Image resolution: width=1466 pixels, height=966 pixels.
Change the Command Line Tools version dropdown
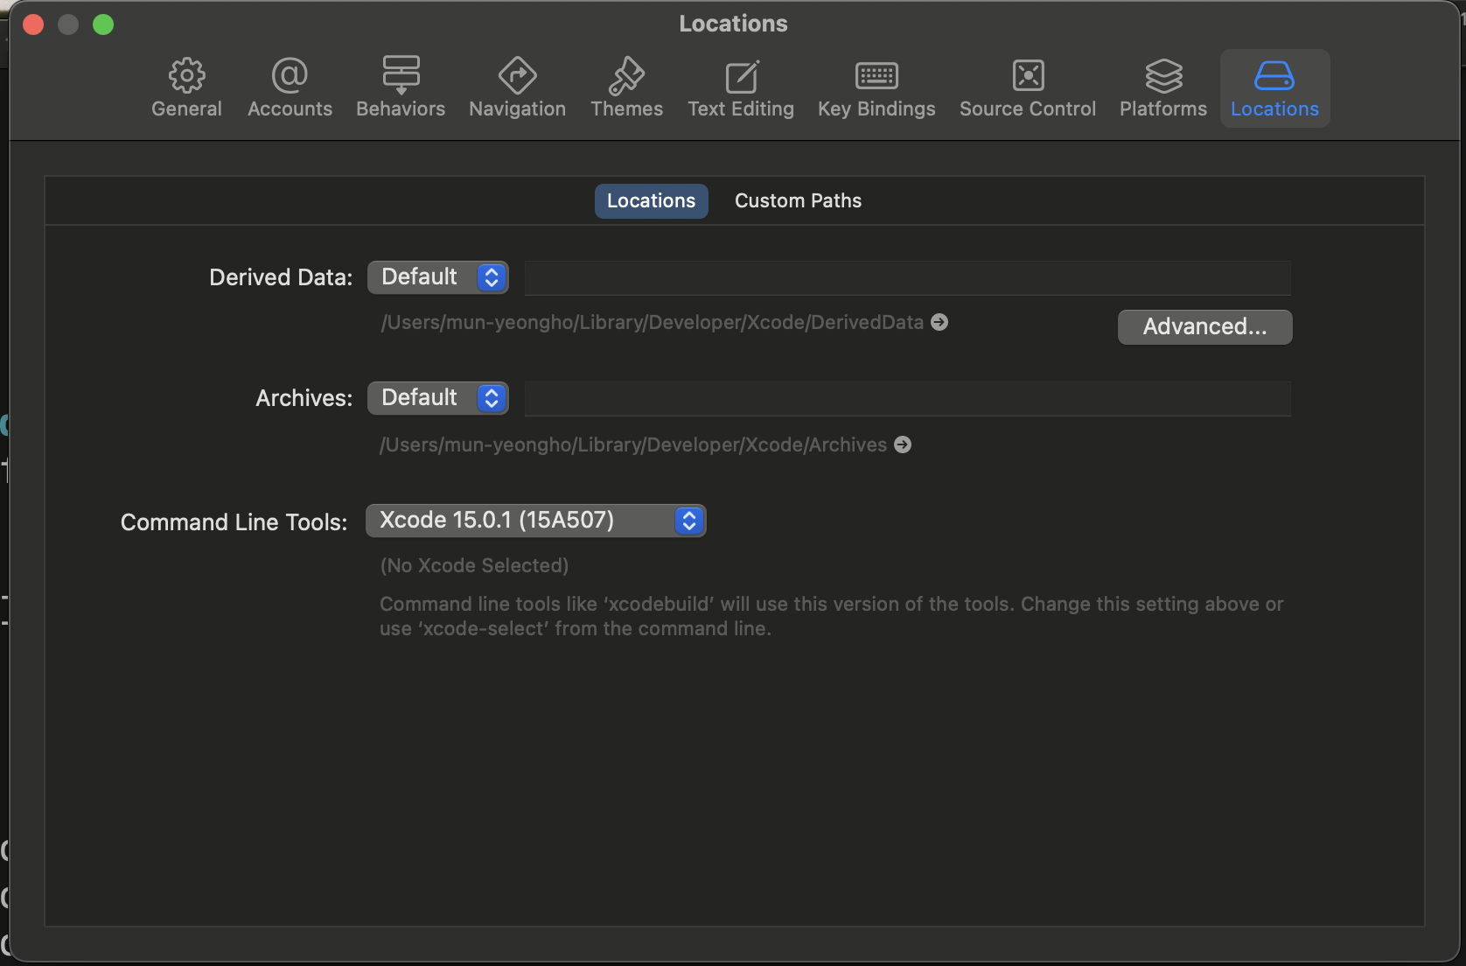click(x=535, y=520)
